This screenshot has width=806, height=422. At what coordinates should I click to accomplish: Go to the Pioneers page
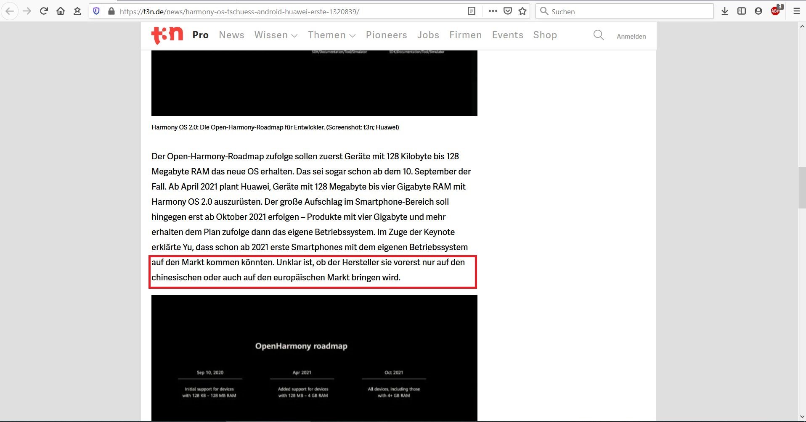[x=386, y=35]
